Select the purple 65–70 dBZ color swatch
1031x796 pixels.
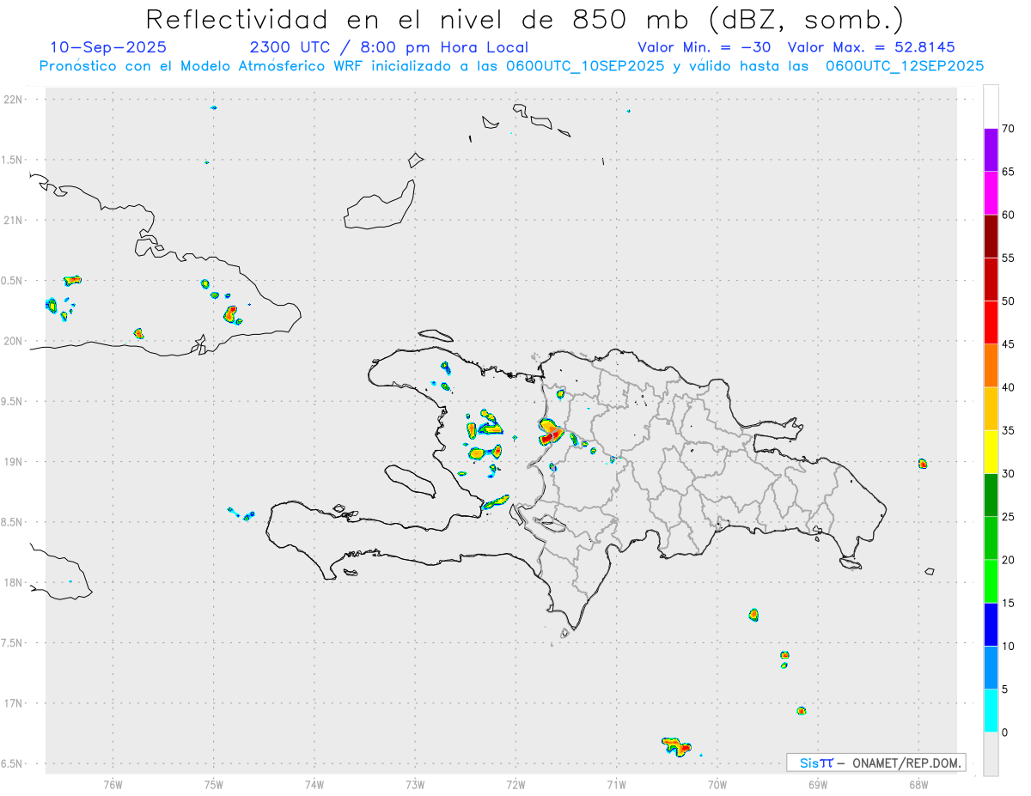coord(991,149)
